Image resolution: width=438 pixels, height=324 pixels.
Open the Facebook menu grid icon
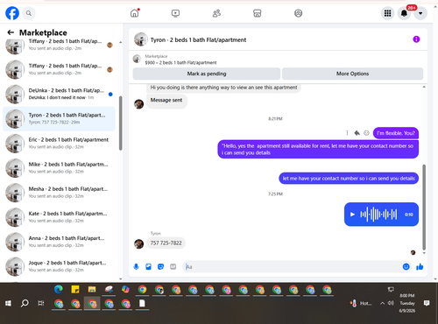(x=387, y=13)
